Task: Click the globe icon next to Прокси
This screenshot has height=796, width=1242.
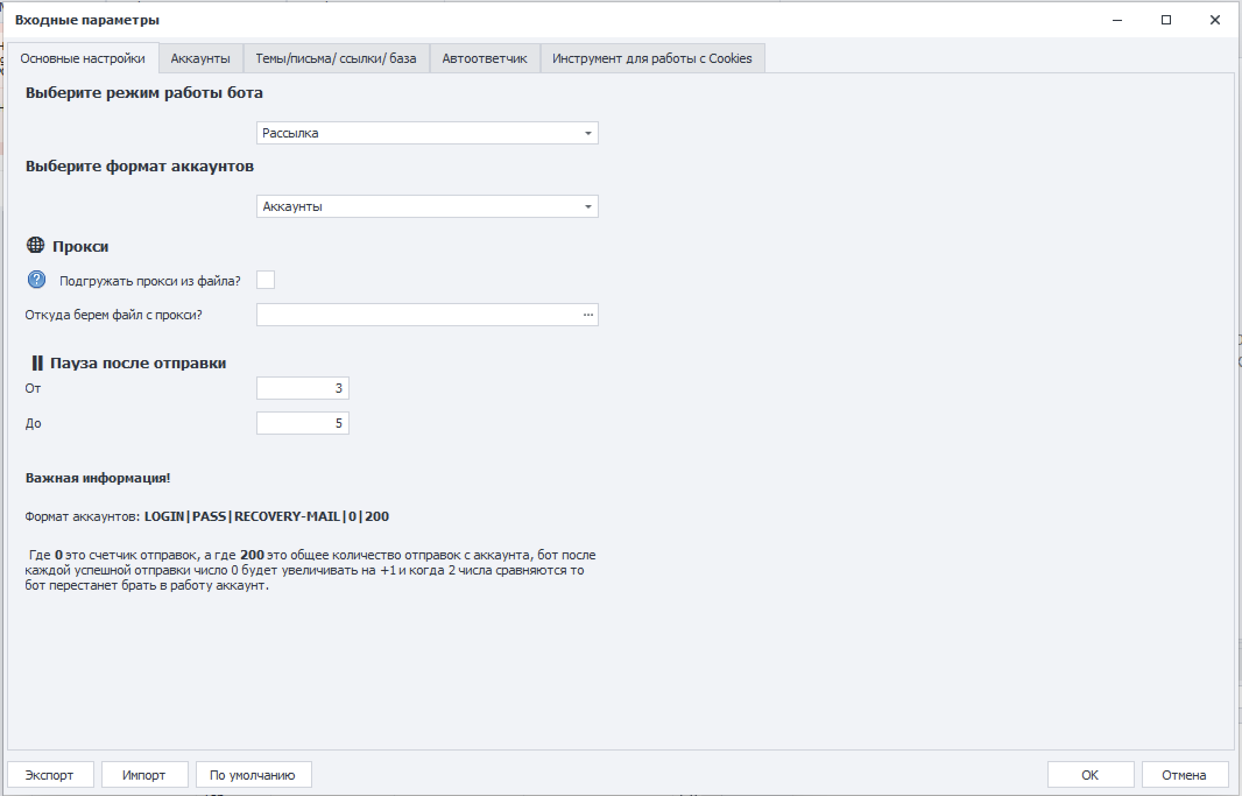Action: [x=35, y=245]
